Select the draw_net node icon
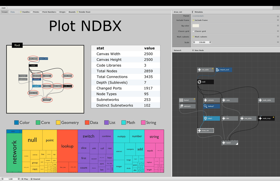Screen dimensions: 280x181 click(199, 131)
